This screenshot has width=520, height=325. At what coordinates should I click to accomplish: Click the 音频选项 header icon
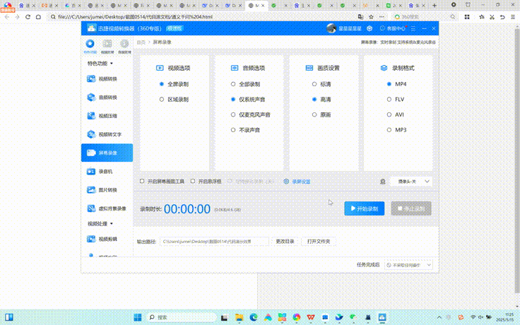tap(235, 68)
